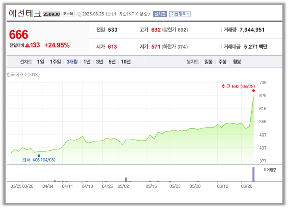The height and width of the screenshot is (208, 288).
Task: Select the 1년 line chart tab
Action: (x=87, y=62)
